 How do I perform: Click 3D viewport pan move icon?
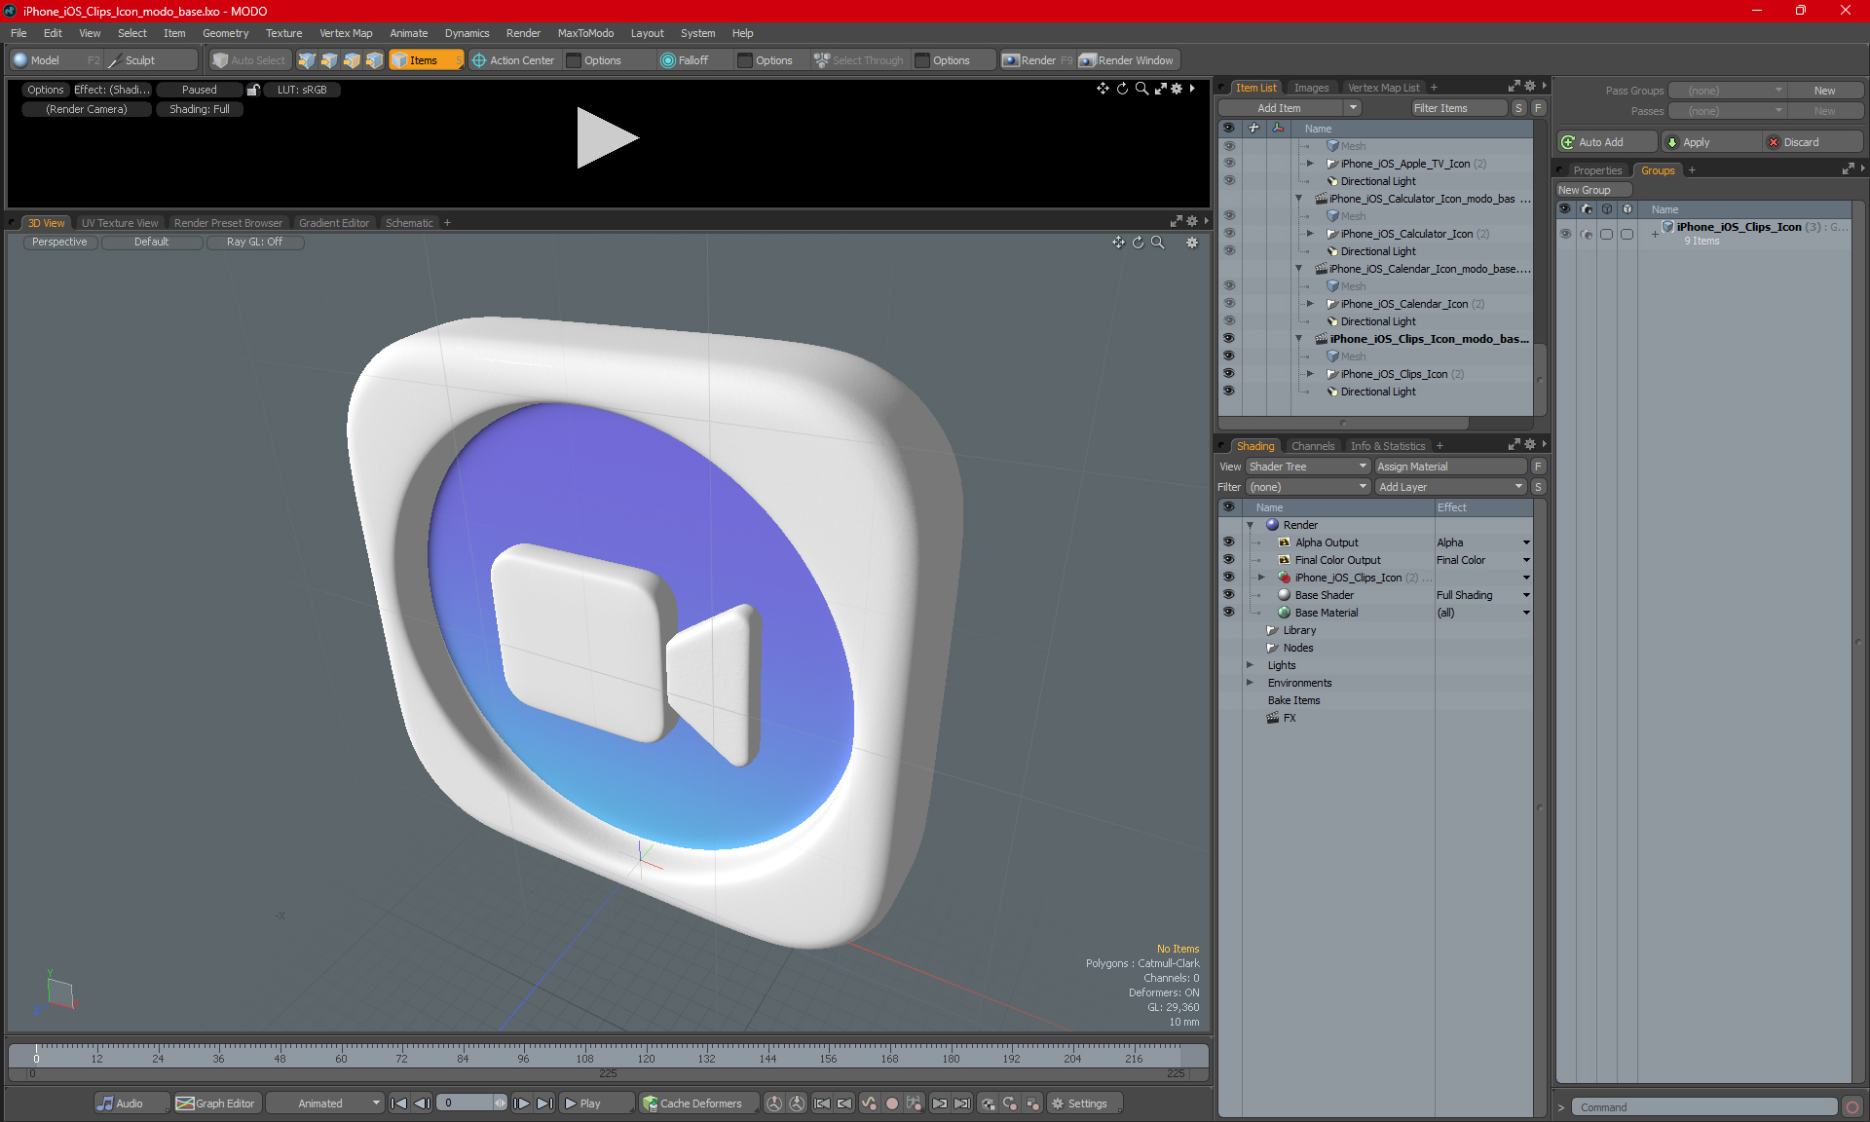[1118, 243]
